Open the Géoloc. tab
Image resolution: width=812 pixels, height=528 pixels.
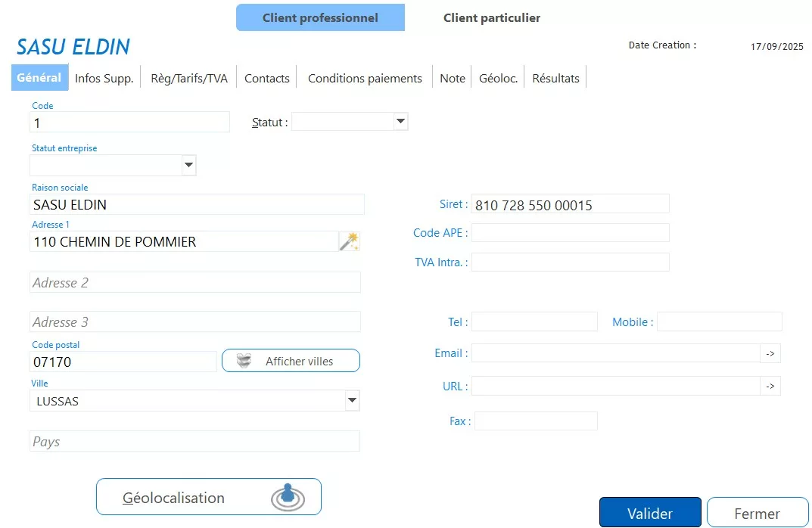pos(498,78)
